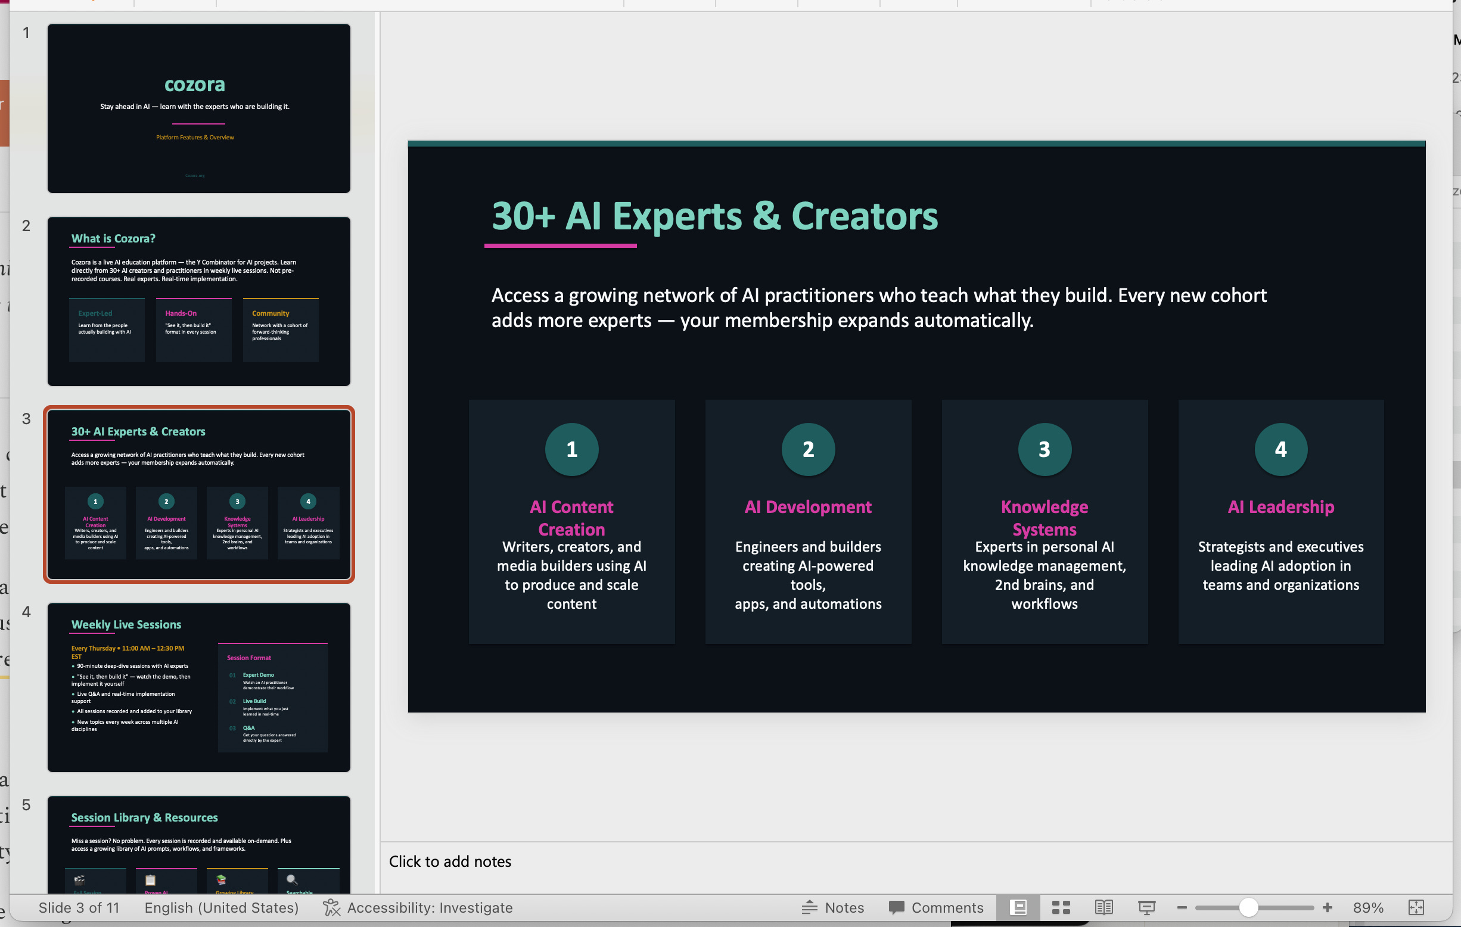Viewport: 1461px width, 927px height.
Task: Fit slide to current window
Action: [1416, 907]
